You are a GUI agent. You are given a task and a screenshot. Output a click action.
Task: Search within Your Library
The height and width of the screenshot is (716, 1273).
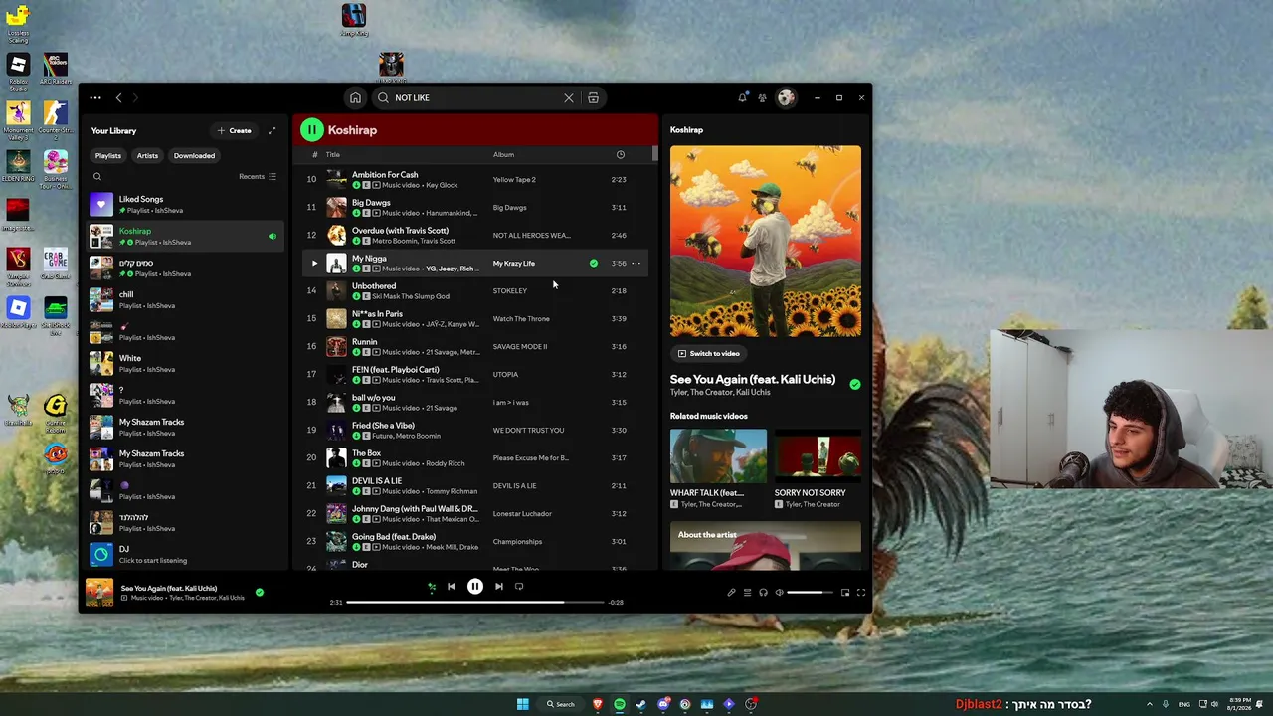pos(97,177)
